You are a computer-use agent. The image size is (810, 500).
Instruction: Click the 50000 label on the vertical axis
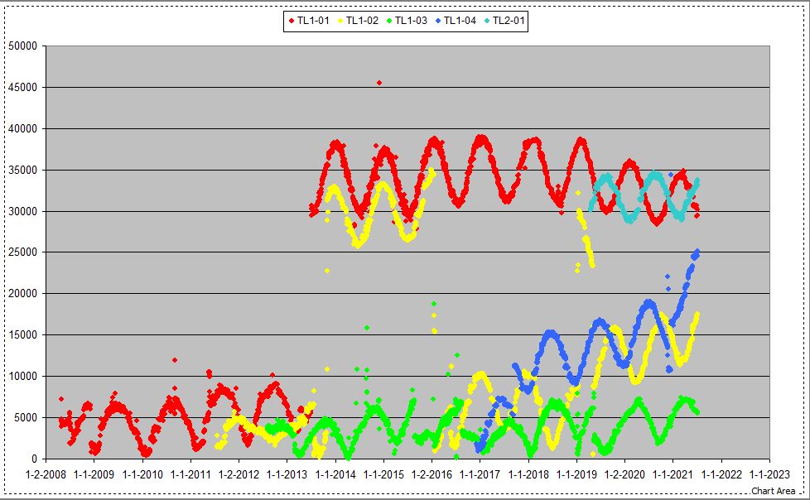22,46
